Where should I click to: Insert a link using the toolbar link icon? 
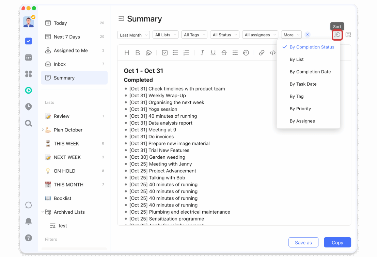click(262, 53)
